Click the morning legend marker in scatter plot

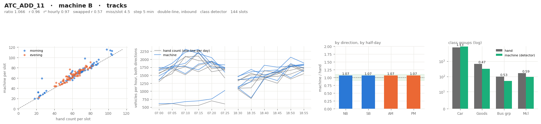(24, 51)
